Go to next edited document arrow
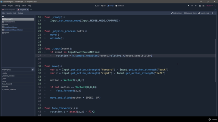 tap(215, 13)
